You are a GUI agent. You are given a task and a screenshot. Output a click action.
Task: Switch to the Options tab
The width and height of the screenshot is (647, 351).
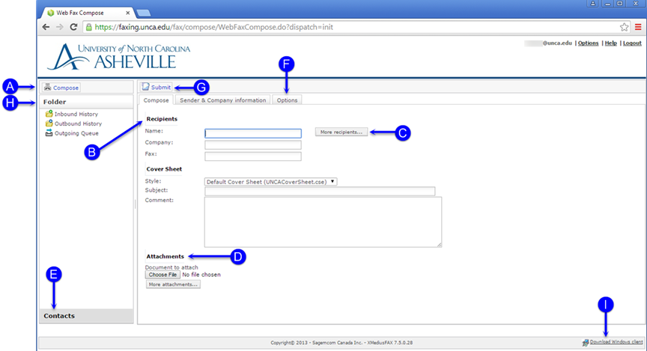[x=287, y=100]
